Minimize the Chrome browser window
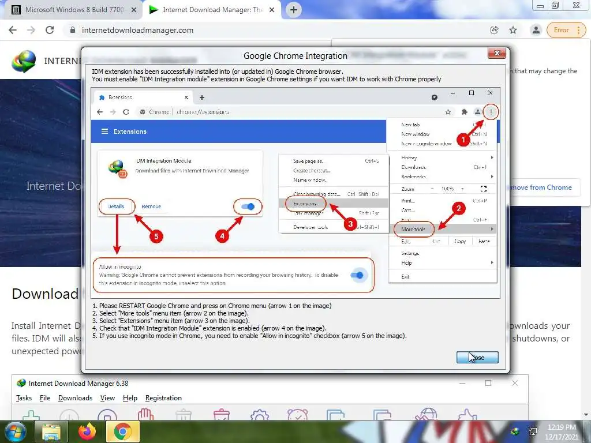The height and width of the screenshot is (443, 591). (540, 6)
